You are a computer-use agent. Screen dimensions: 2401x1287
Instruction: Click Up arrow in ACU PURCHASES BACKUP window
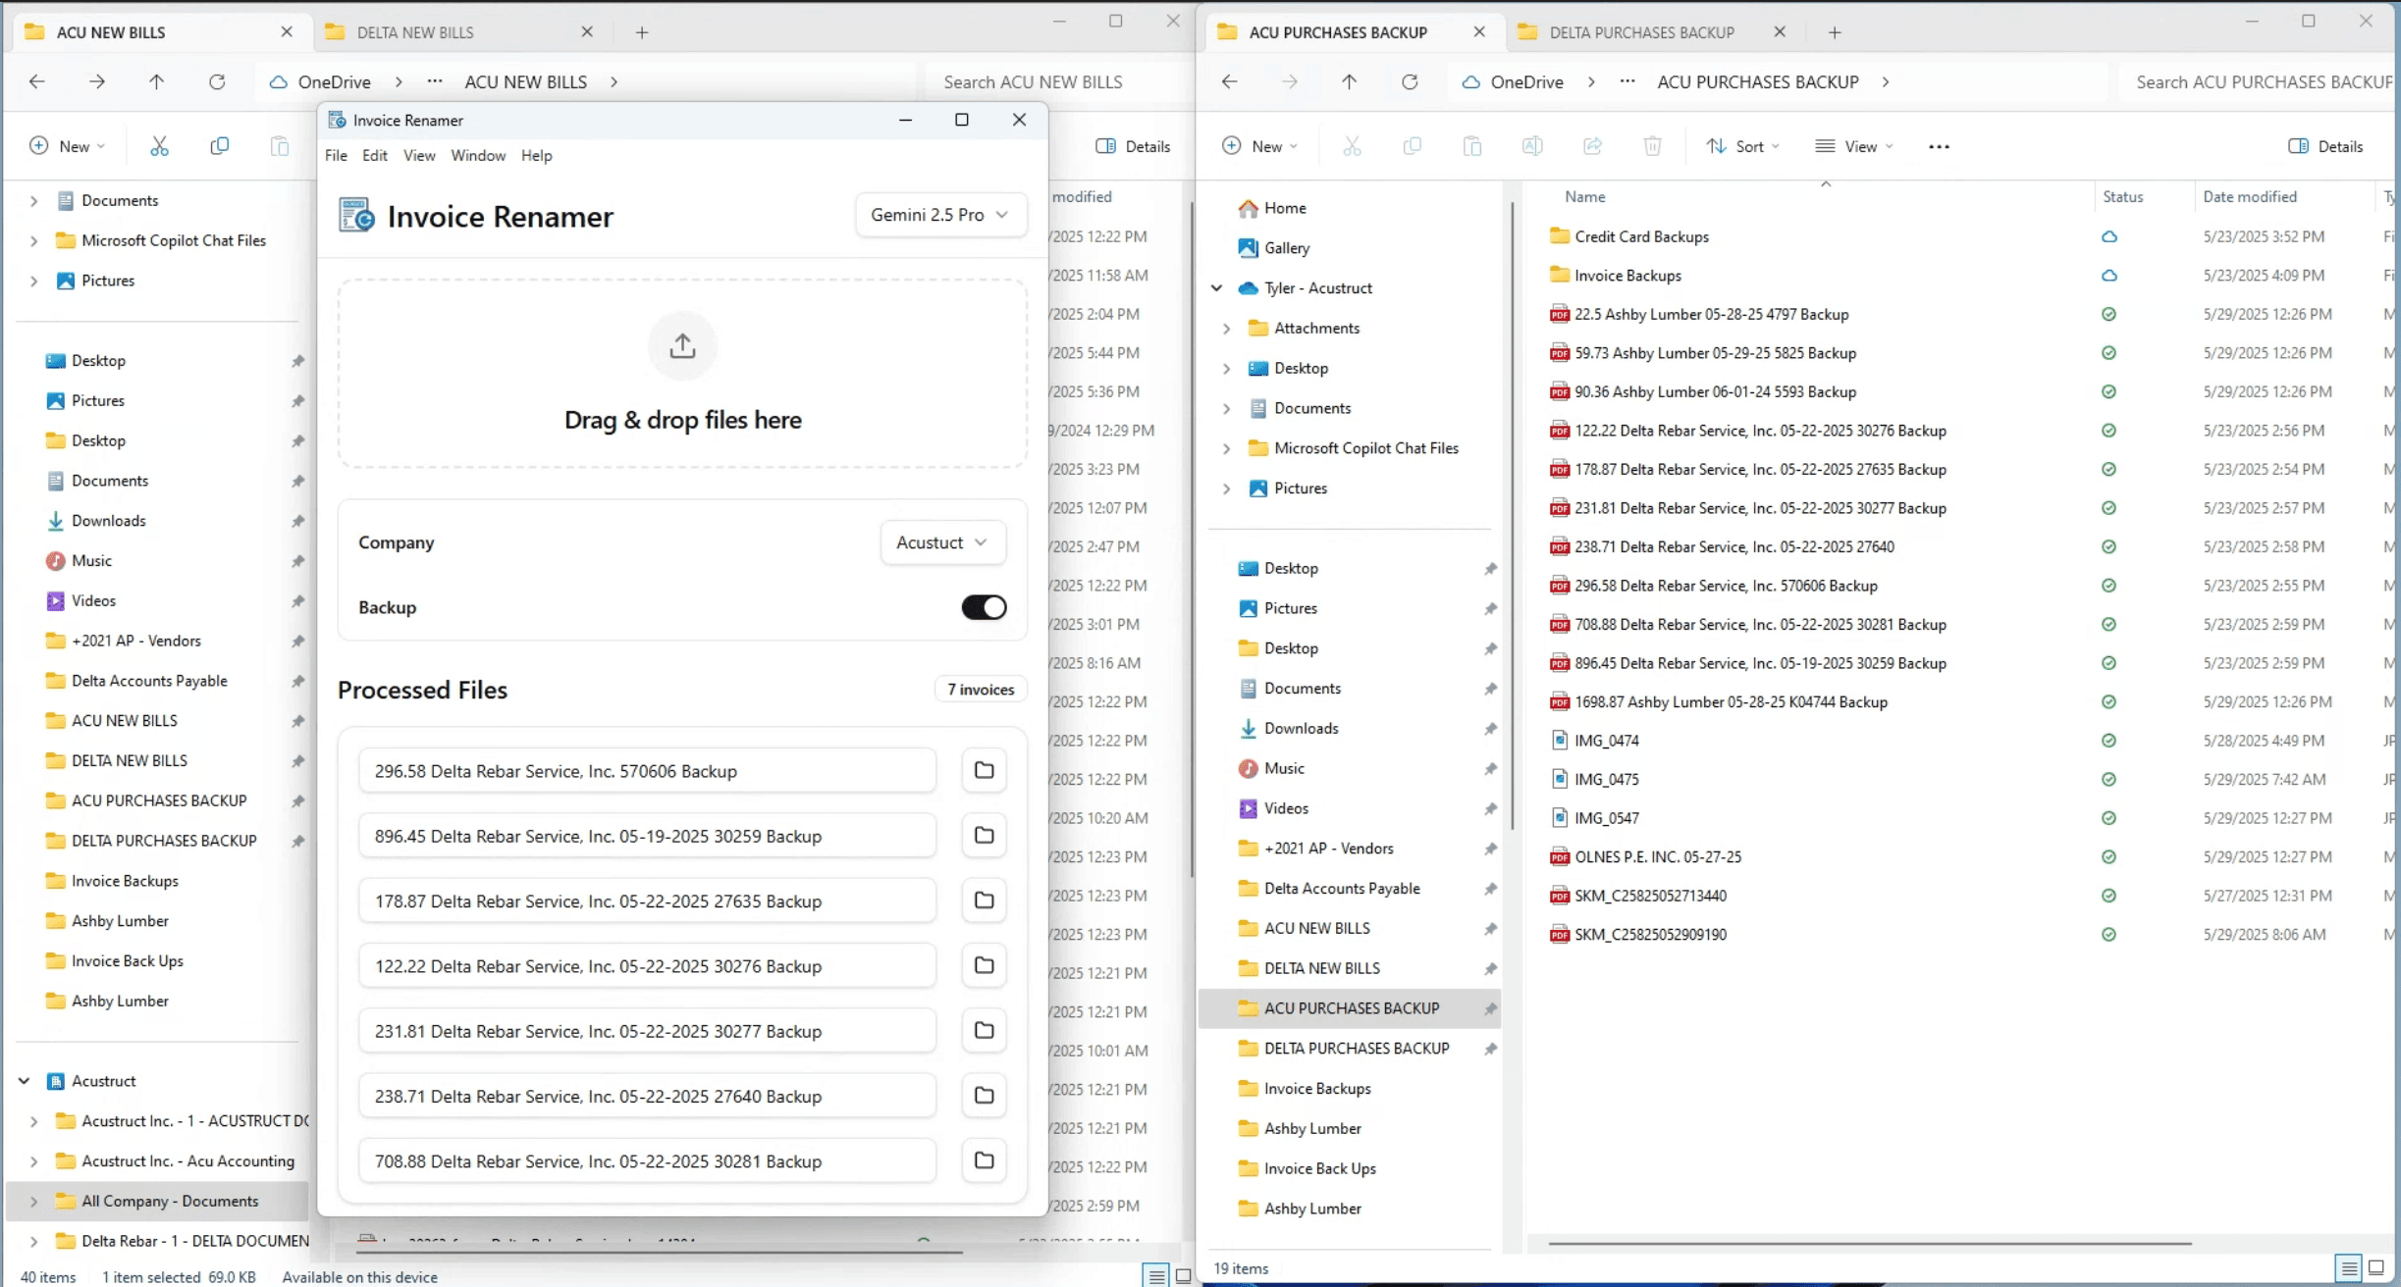click(1350, 81)
